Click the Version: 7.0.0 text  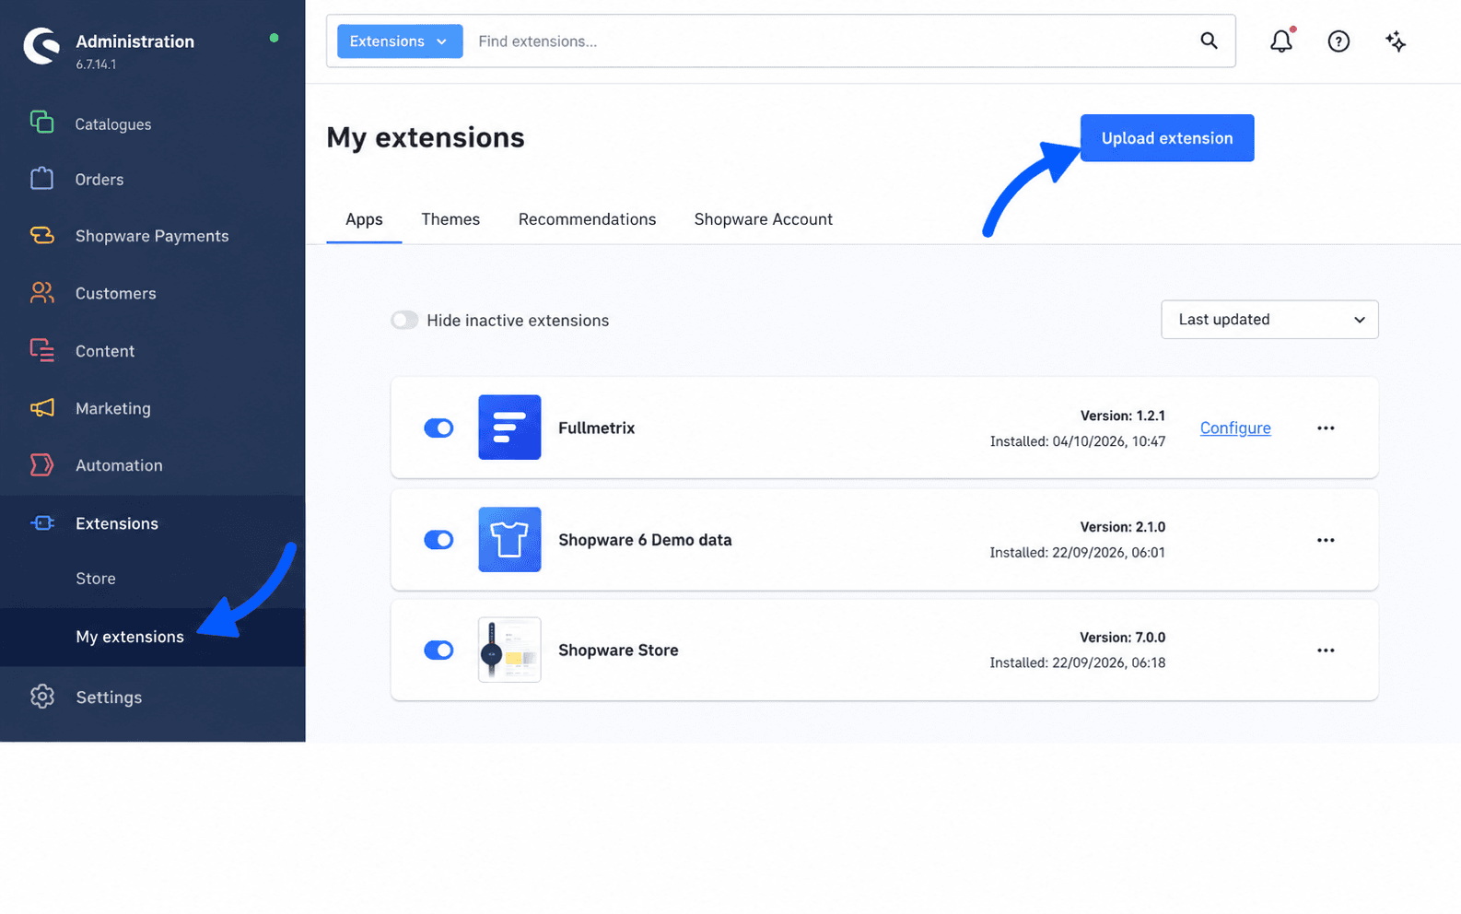(x=1123, y=638)
